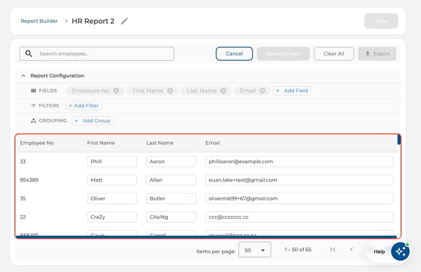
Task: Click the Last Name field containing Aaron
Action: (171, 161)
